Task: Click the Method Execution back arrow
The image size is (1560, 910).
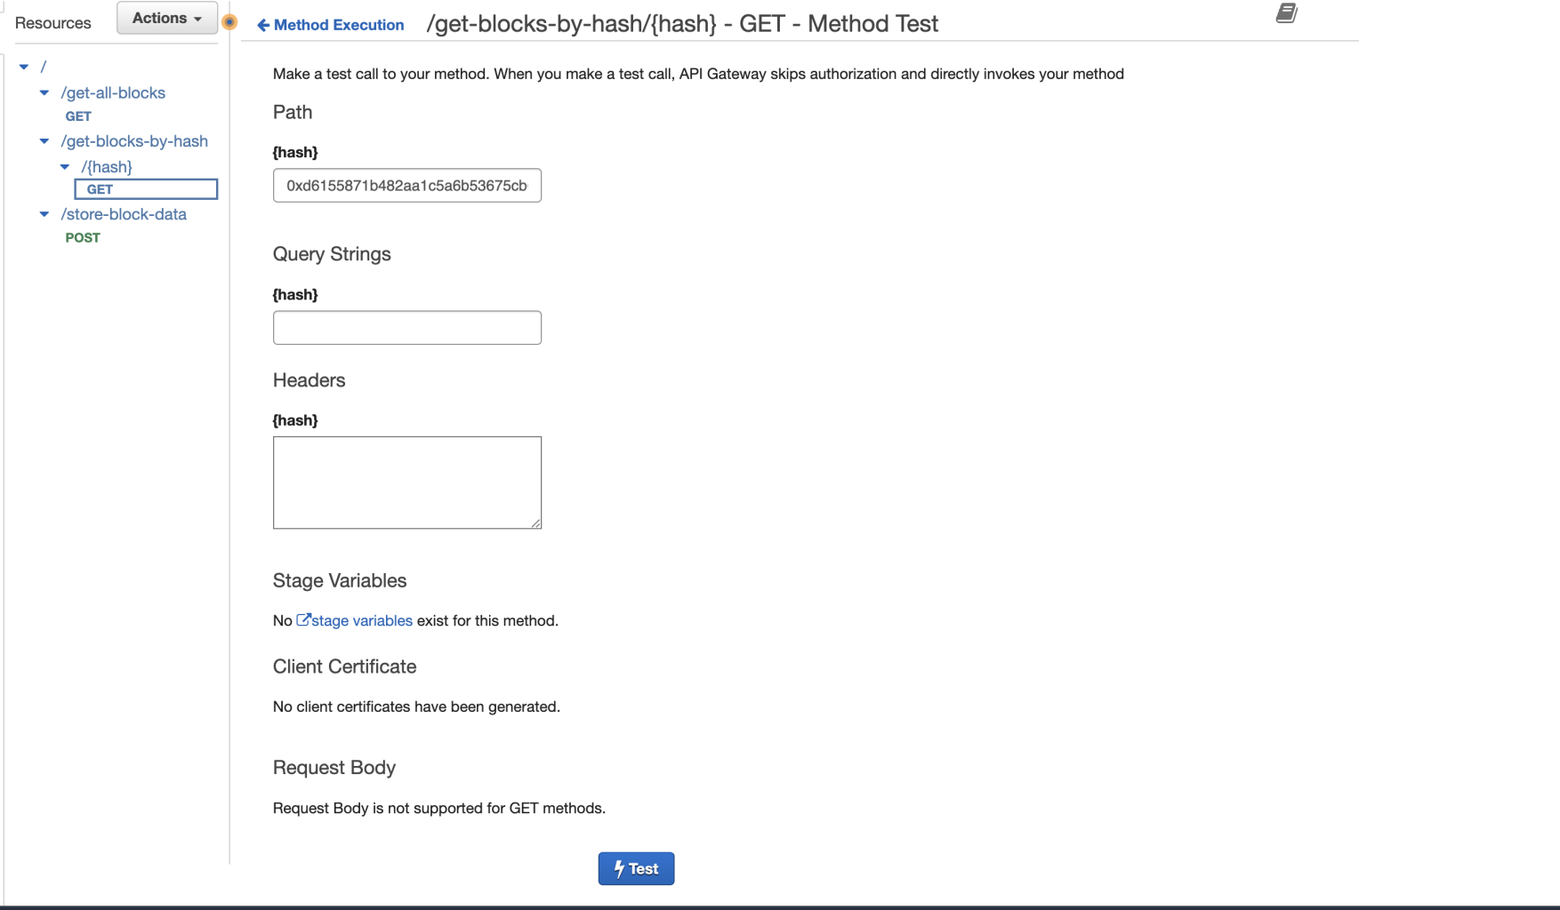Action: [263, 25]
